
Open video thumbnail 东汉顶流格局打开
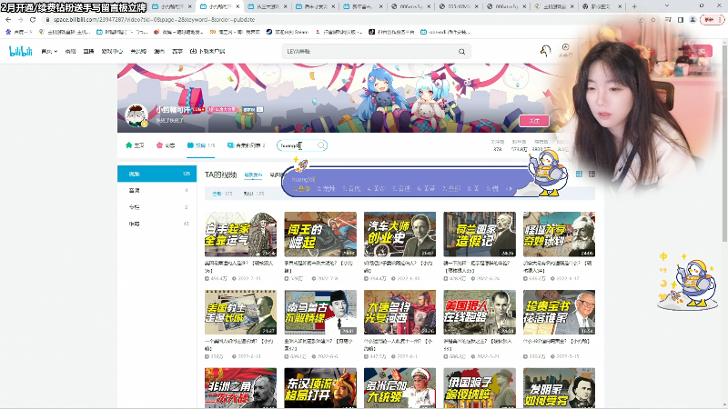point(320,388)
